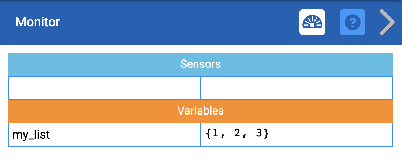402x162 pixels.
Task: Open help via the question mark icon
Action: point(353,22)
